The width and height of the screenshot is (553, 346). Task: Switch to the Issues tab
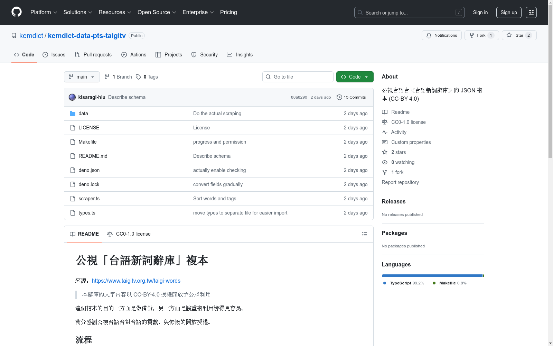(54, 55)
